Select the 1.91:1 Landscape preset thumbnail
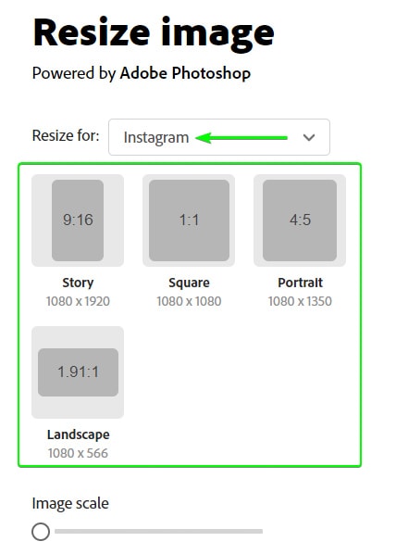Screen dimensions: 396x554 tap(78, 372)
